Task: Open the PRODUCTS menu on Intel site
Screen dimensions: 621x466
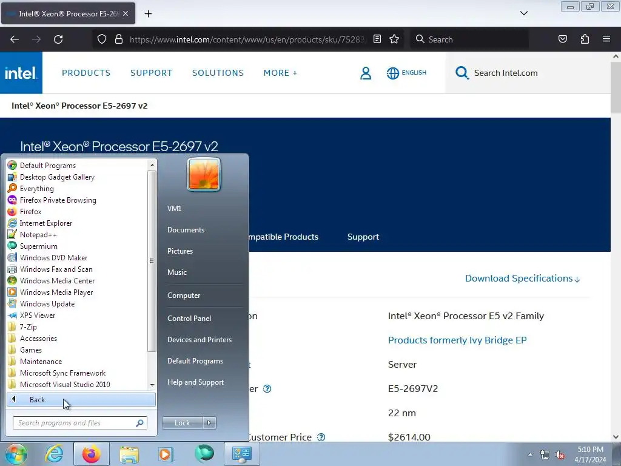Action: pyautogui.click(x=86, y=73)
